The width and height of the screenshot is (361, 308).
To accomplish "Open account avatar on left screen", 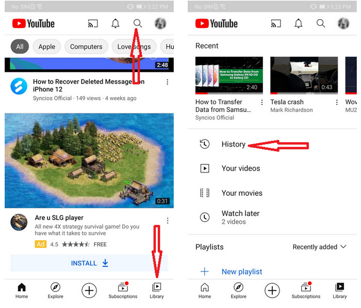I will coord(160,23).
